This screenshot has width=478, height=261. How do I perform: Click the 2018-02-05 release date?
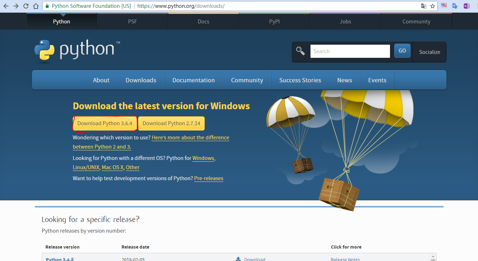pyautogui.click(x=133, y=259)
